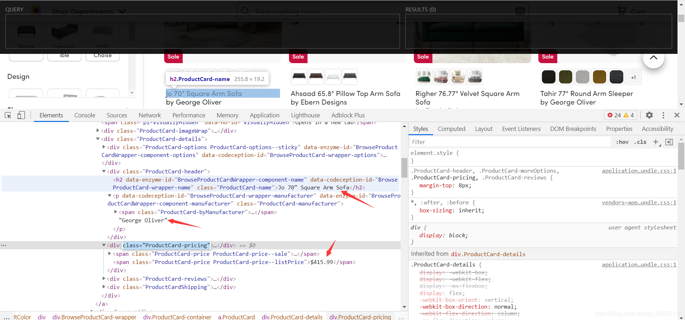Expand ProductCard-price--sale span node
Viewport: 685px width, 320px height.
pos(110,254)
